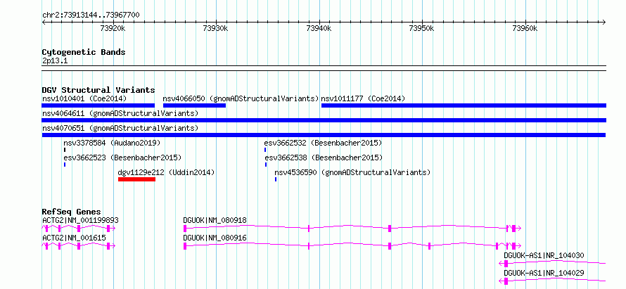Screen dimensions: 626x289
Task: Select the nsv4536590 gnomAD marker
Action: click(x=276, y=179)
